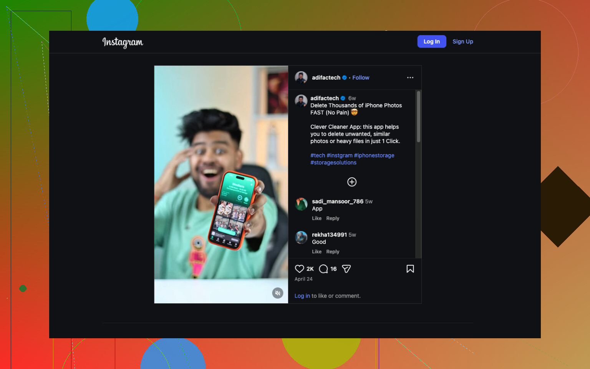
Task: Open sadi_mansoor_786 username link
Action: pyautogui.click(x=338, y=201)
